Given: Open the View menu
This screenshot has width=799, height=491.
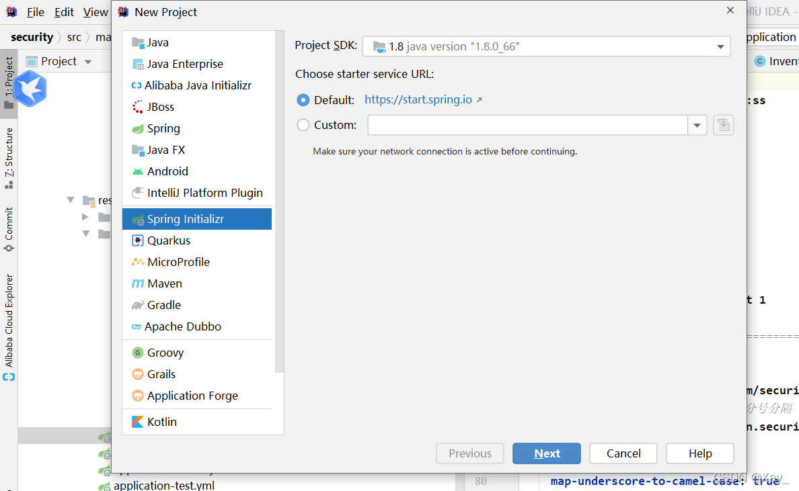Looking at the screenshot, I should (96, 12).
